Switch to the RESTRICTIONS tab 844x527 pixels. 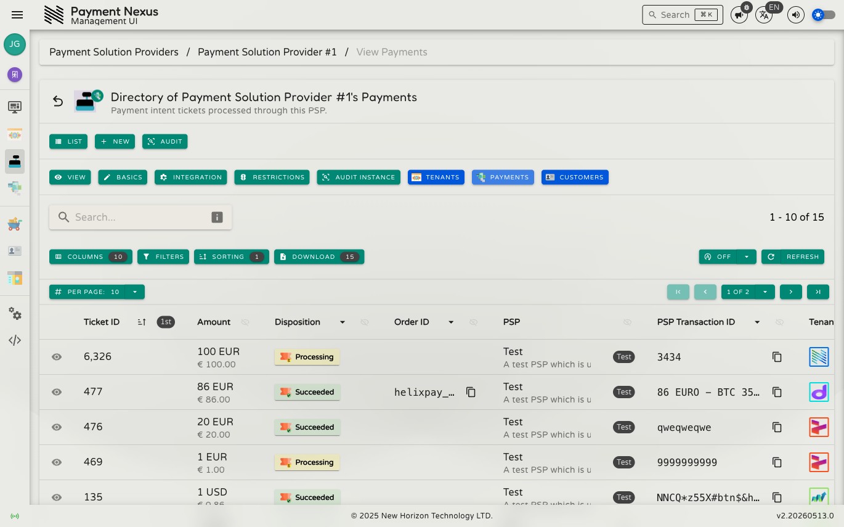coord(272,178)
